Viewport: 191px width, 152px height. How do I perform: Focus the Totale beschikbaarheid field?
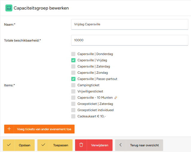[x=130, y=40]
